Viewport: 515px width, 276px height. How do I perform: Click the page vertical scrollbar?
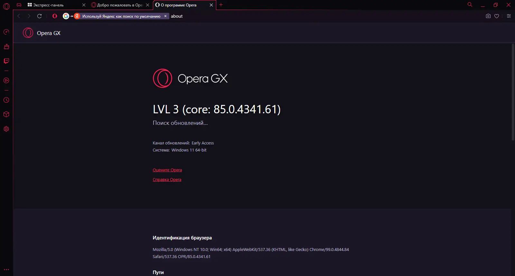coord(513,92)
